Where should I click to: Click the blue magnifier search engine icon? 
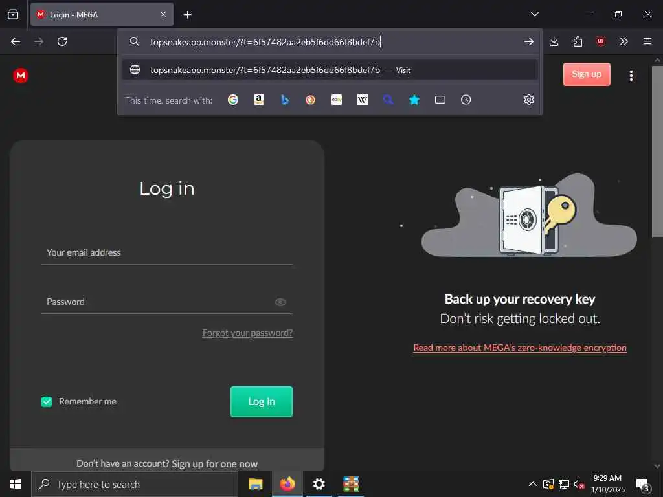click(x=388, y=100)
